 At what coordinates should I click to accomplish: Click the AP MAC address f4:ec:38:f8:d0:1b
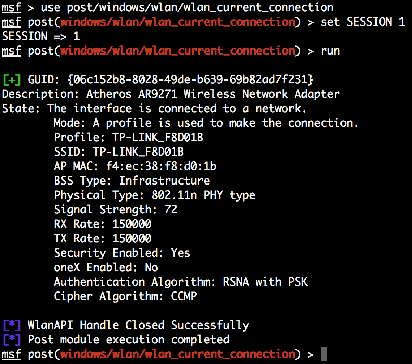click(x=161, y=166)
